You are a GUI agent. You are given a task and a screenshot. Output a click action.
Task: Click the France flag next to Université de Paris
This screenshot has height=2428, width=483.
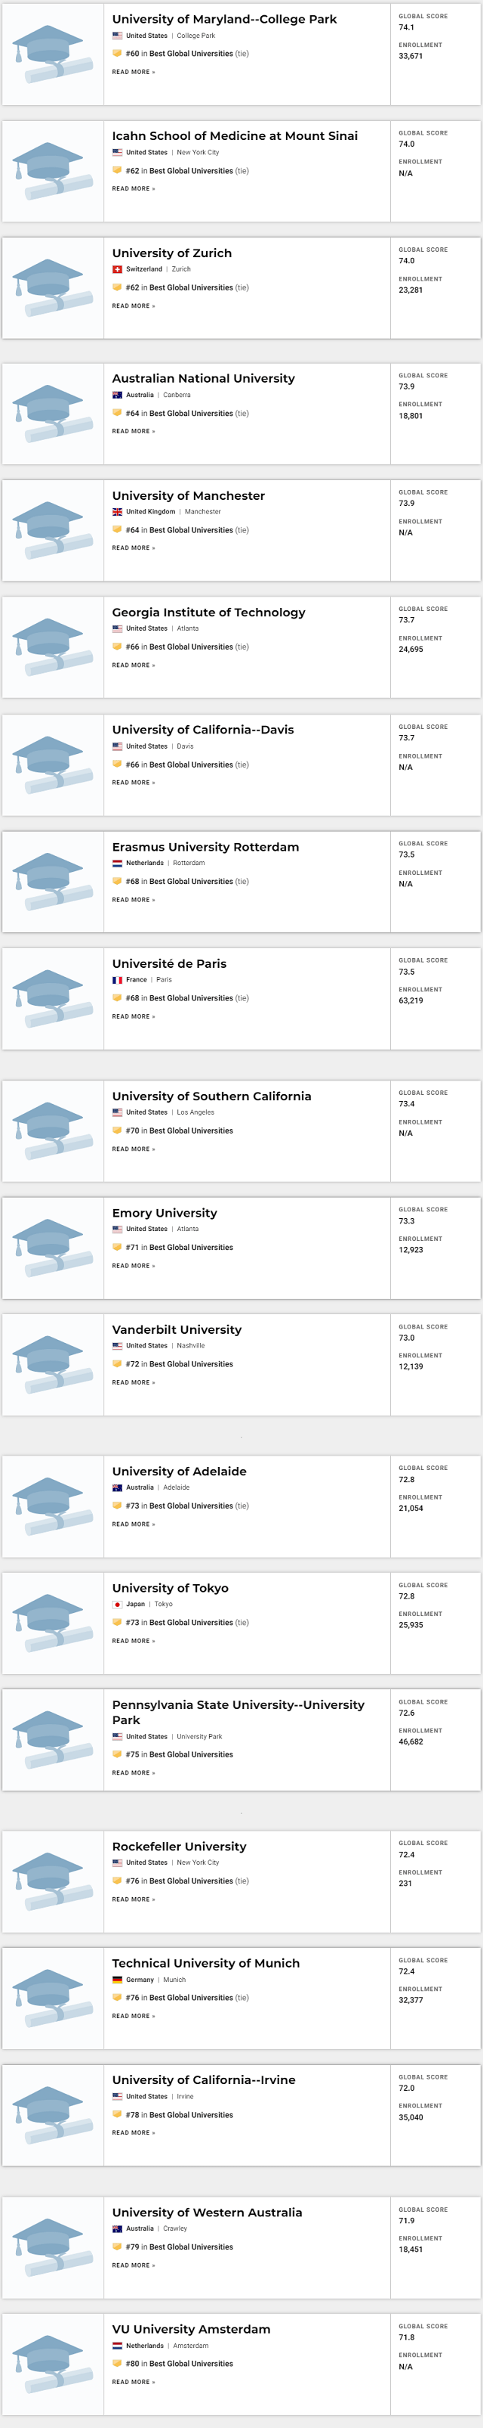click(115, 979)
